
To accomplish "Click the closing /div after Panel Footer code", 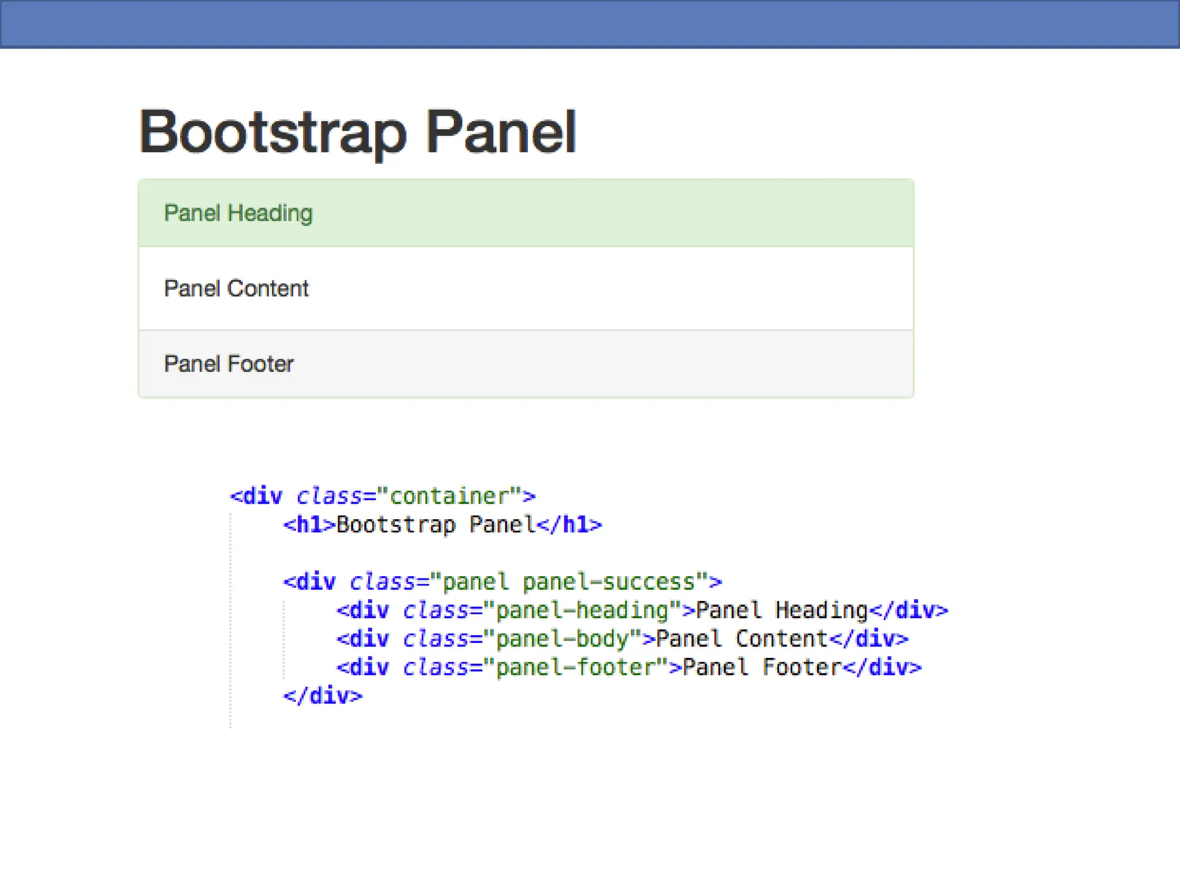I will pos(882,667).
